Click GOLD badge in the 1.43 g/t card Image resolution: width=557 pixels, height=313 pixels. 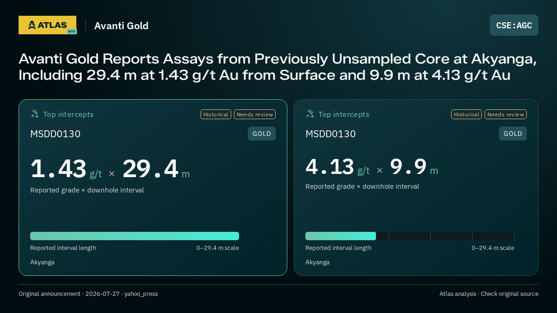coord(262,134)
